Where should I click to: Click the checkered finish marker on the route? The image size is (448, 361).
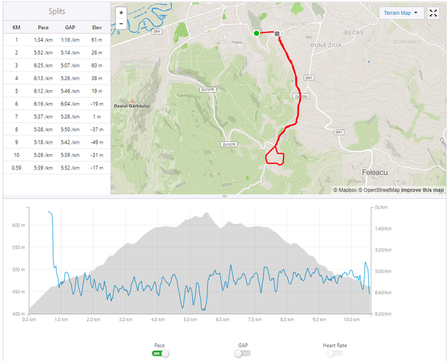tap(277, 34)
